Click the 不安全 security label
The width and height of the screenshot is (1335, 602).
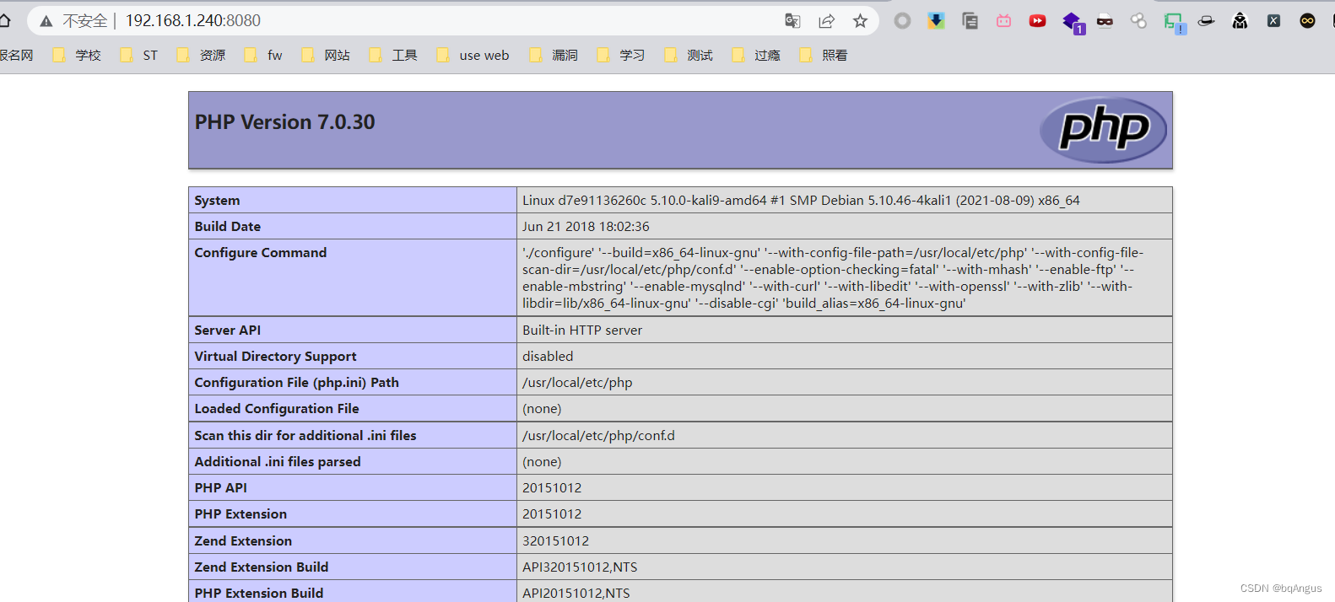click(x=85, y=21)
